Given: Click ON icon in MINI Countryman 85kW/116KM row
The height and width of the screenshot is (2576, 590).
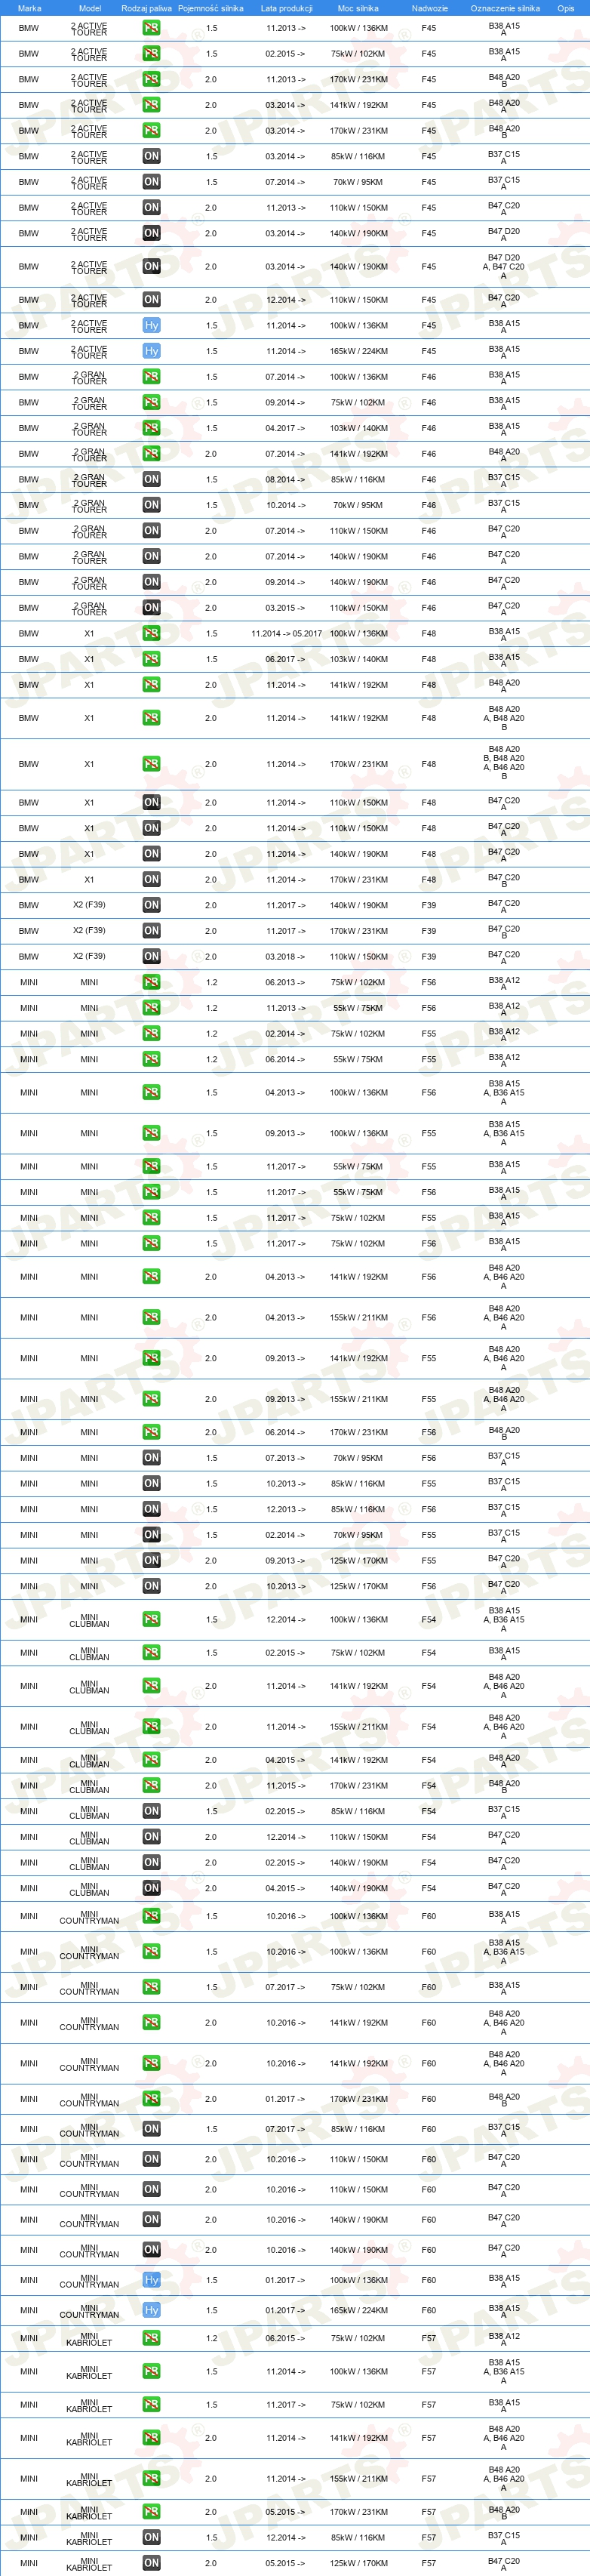Looking at the screenshot, I should (151, 2129).
